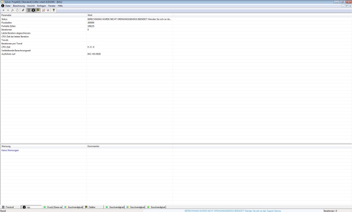This screenshot has width=352, height=212.
Task: Click the Bereit status bar text
Action: point(3,211)
